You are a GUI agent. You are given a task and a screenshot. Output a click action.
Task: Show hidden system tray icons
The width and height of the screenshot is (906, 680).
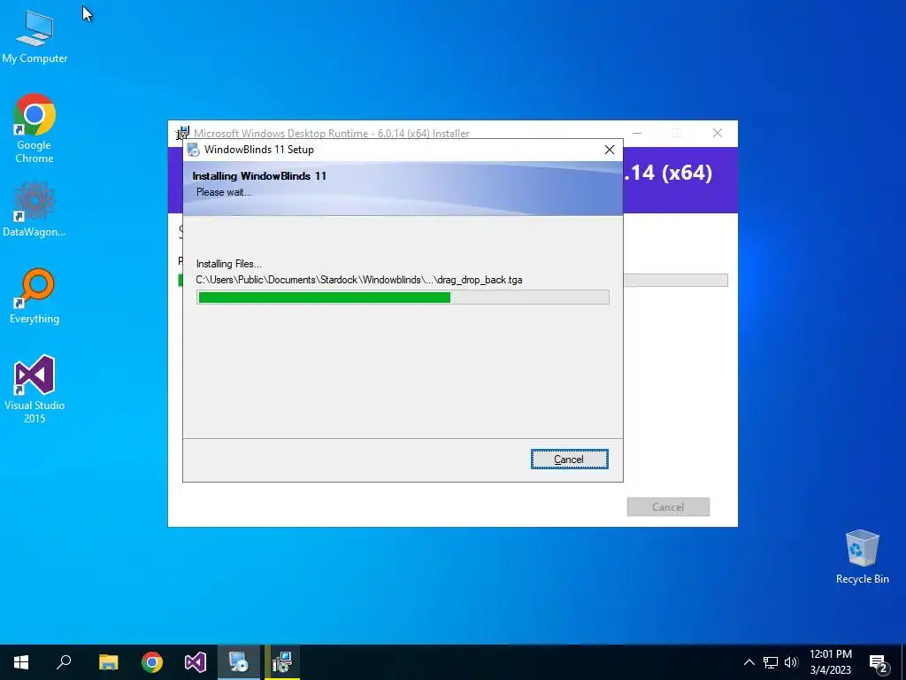[749, 662]
